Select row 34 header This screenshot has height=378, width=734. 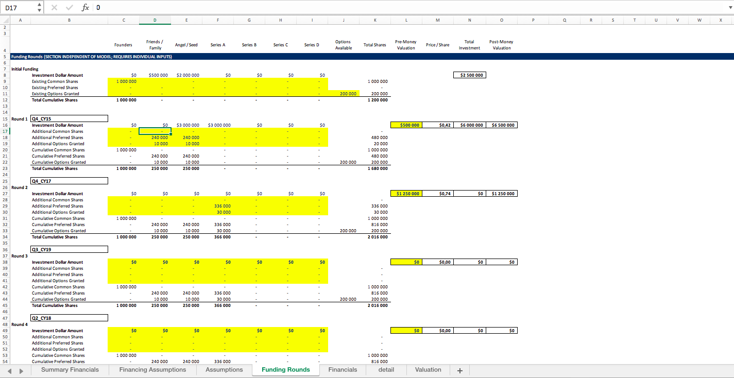4,237
